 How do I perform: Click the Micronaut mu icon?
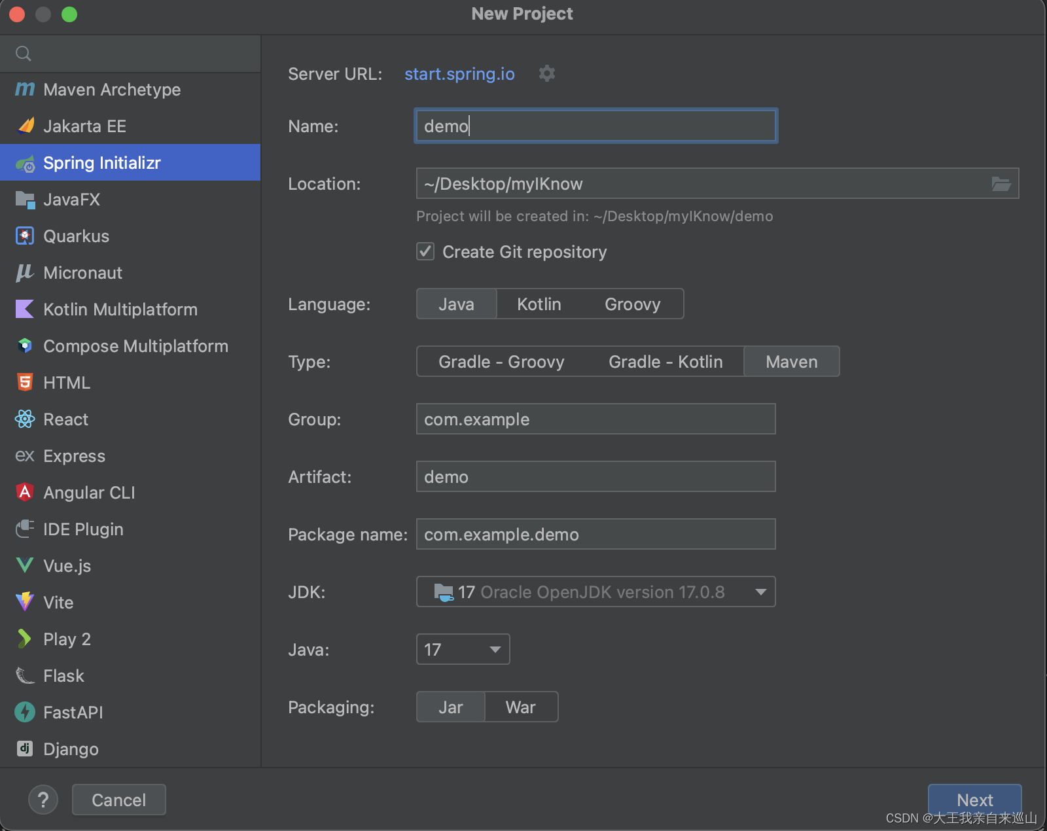[x=25, y=273]
